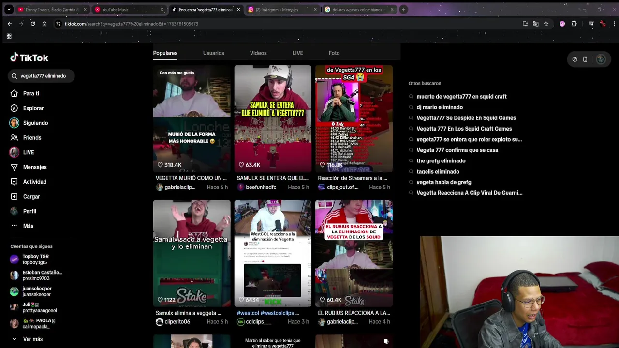
Task: Click the tiktok.com address bar URL
Action: [x=132, y=24]
